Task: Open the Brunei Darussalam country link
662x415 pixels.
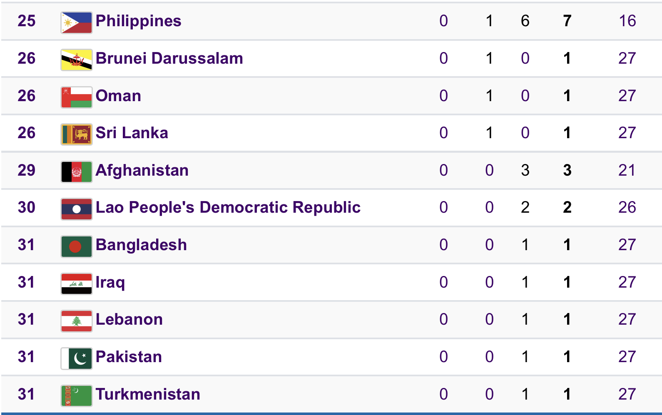Action: (x=169, y=58)
